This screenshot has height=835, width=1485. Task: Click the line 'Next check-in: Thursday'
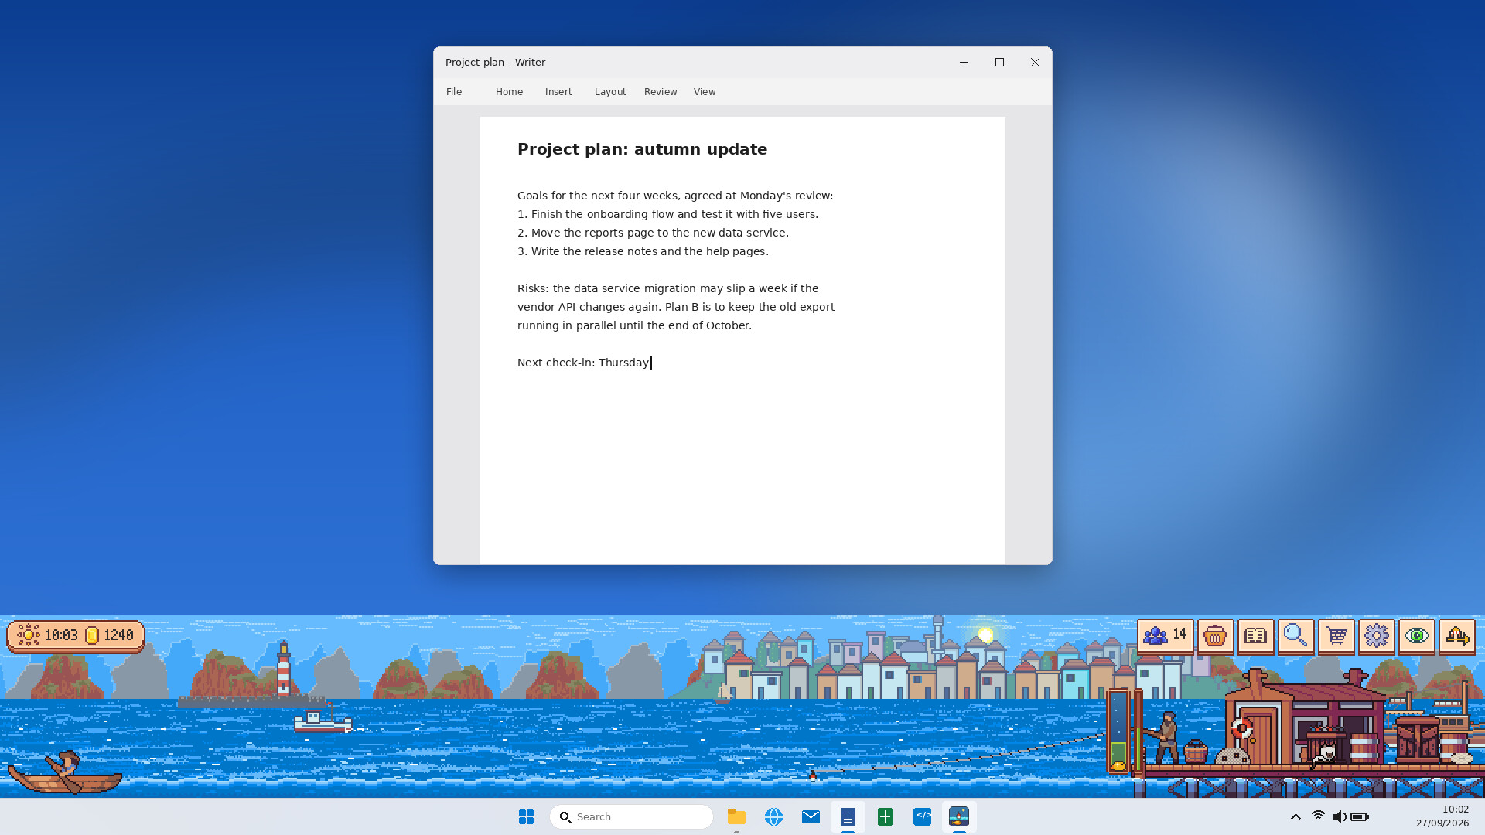pyautogui.click(x=583, y=363)
